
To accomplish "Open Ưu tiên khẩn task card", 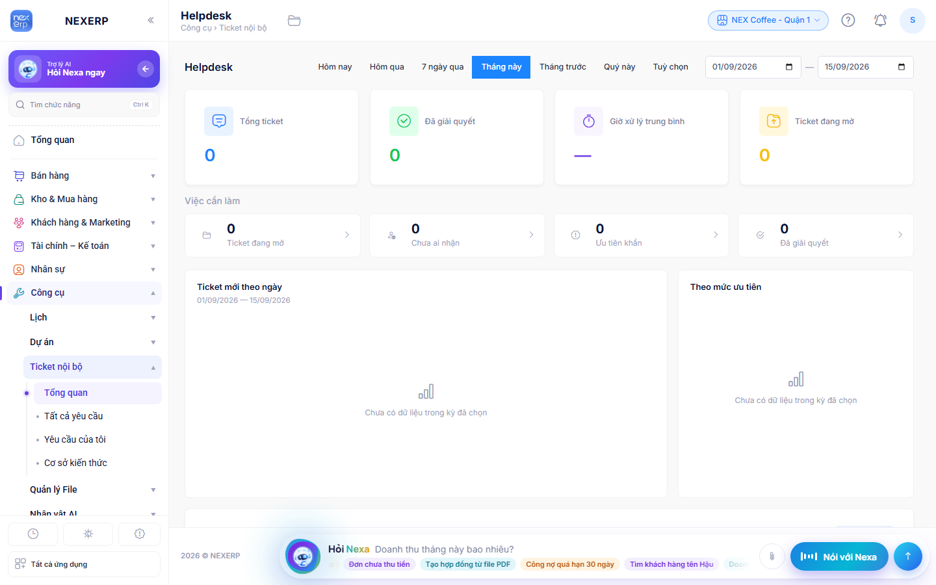I will (642, 235).
